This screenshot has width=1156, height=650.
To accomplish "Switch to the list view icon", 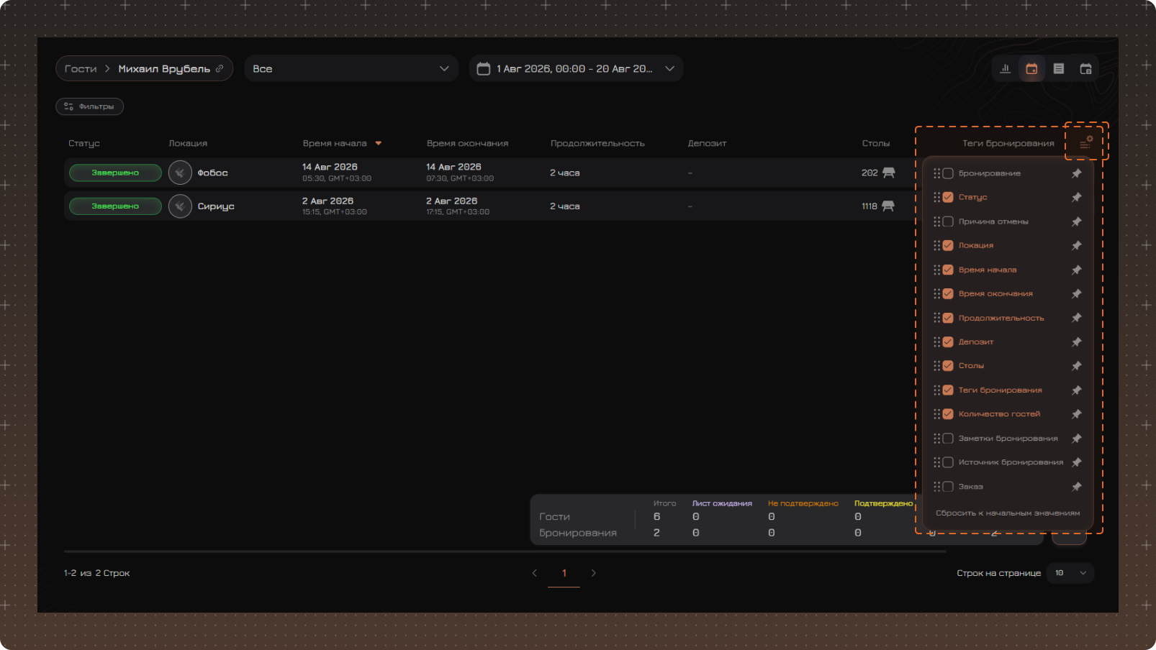I will coord(1059,69).
